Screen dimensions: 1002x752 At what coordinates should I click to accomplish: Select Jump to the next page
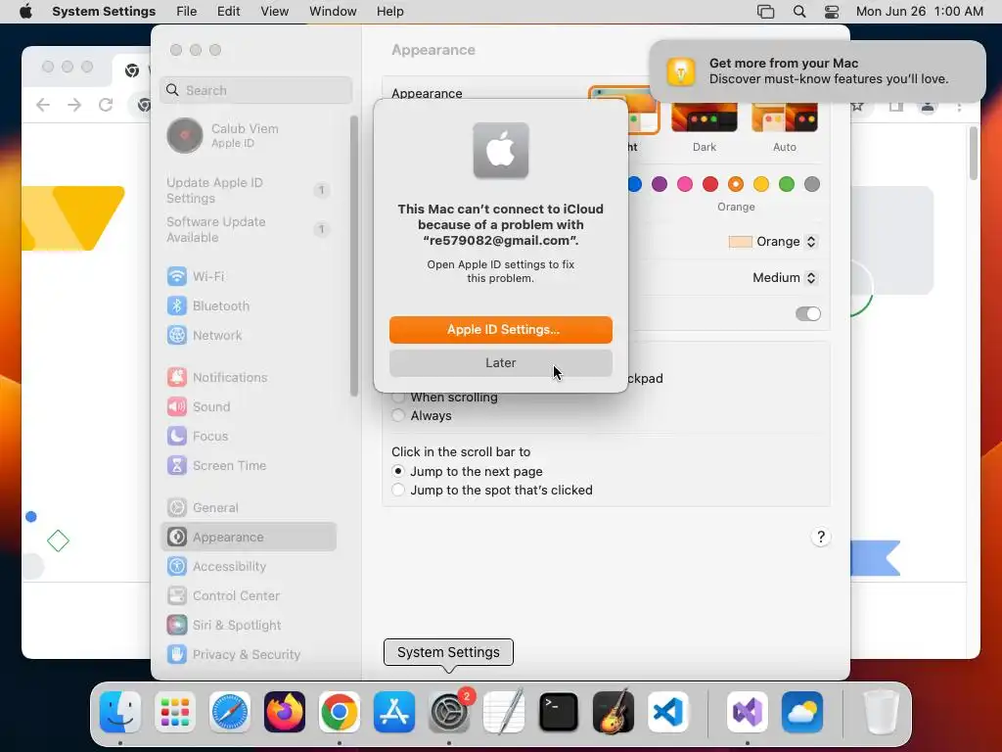coord(398,471)
